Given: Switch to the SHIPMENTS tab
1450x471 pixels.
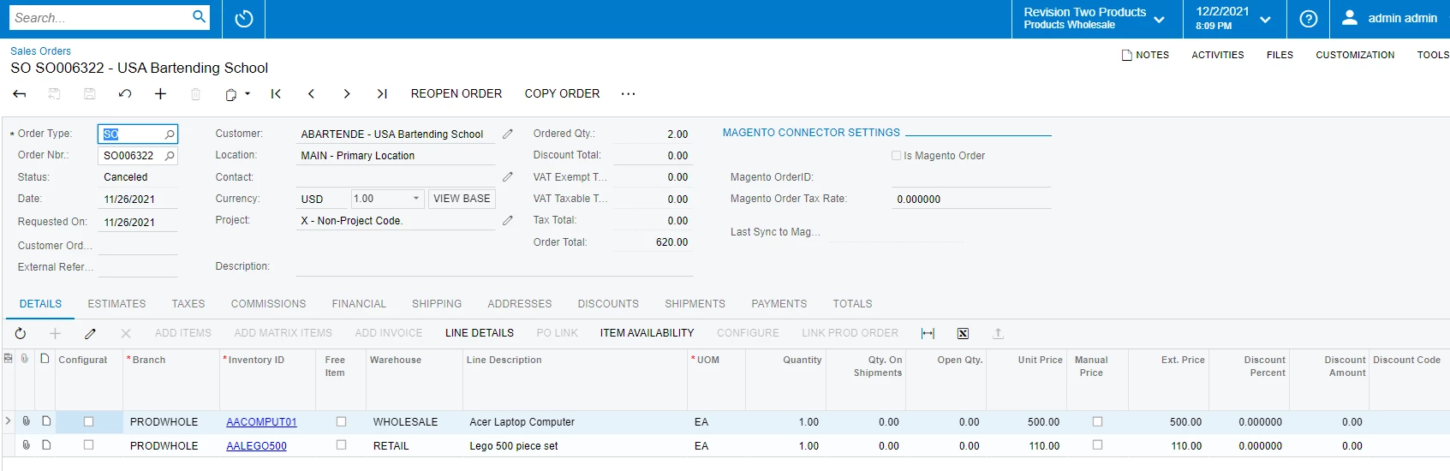Looking at the screenshot, I should point(695,304).
